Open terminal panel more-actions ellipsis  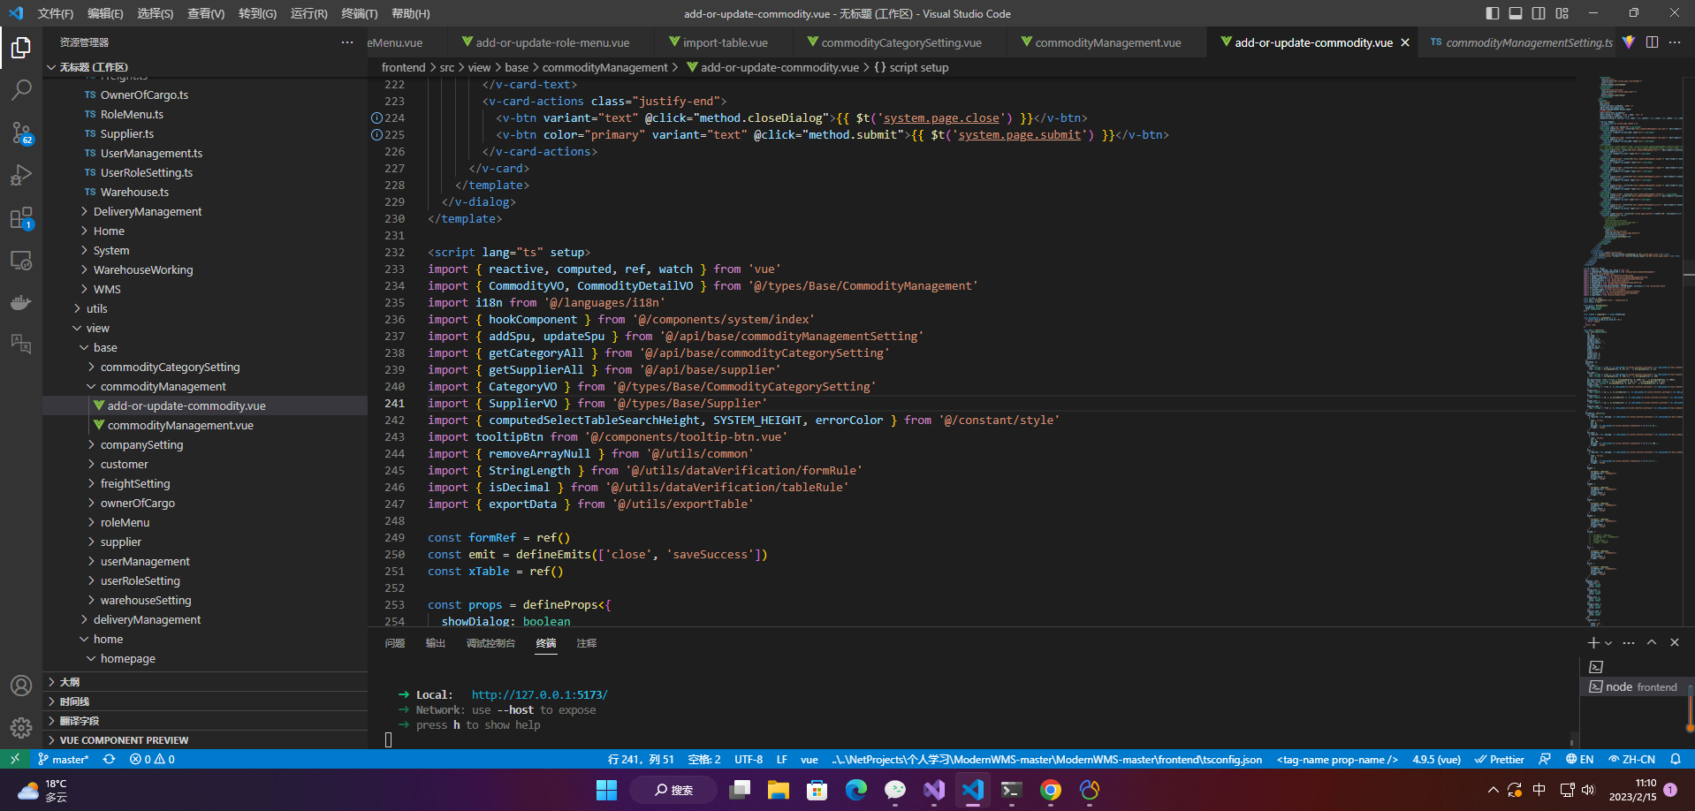pos(1629,643)
